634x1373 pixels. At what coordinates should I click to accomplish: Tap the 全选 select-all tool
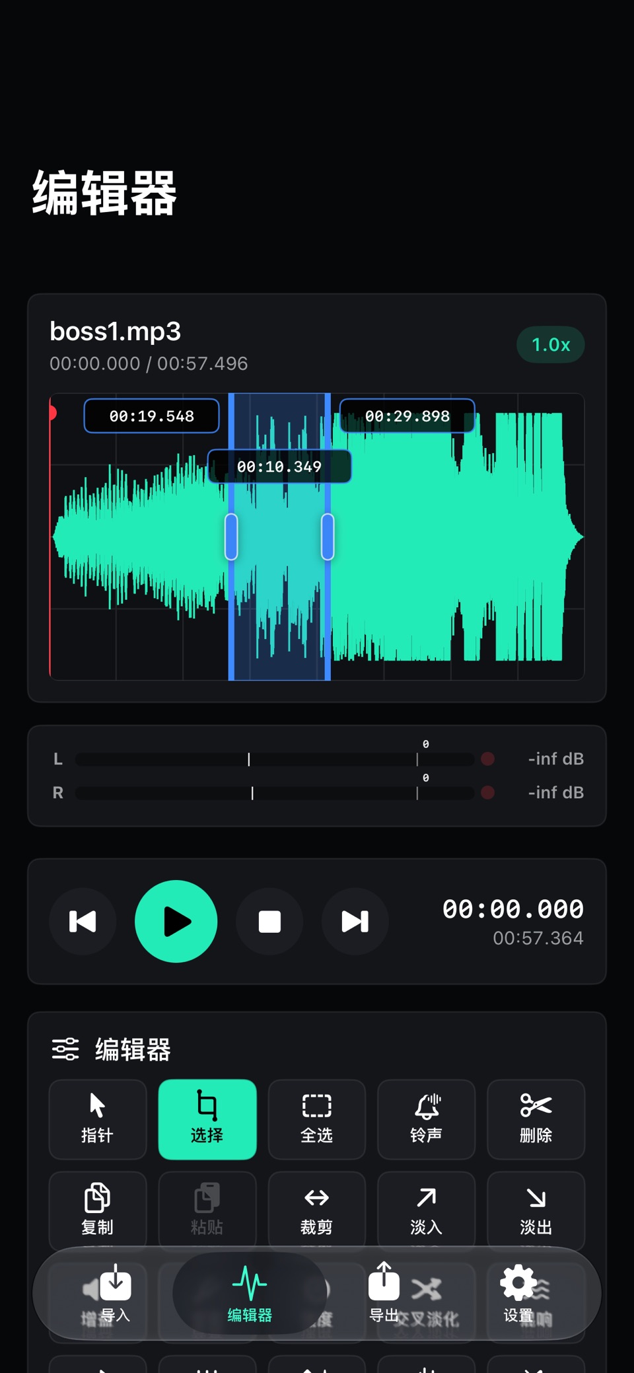pos(317,1119)
